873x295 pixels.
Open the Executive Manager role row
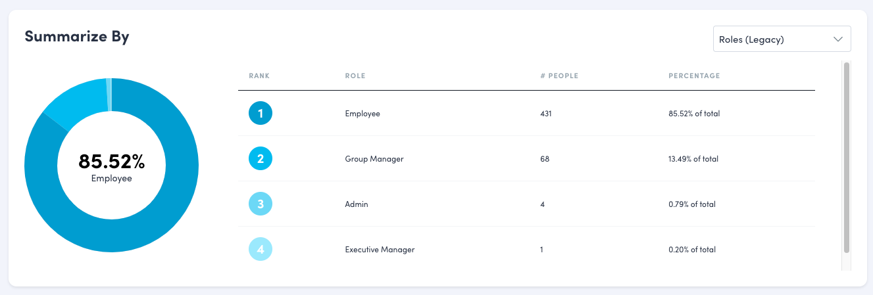click(380, 250)
